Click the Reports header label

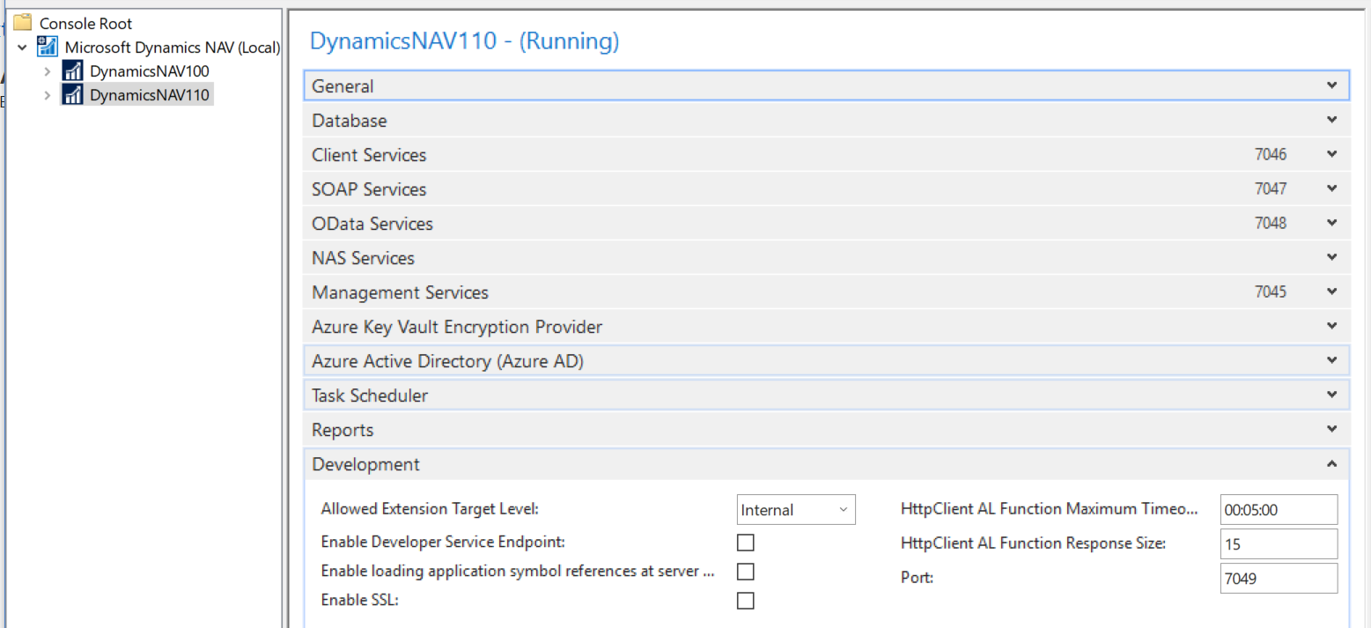[343, 430]
